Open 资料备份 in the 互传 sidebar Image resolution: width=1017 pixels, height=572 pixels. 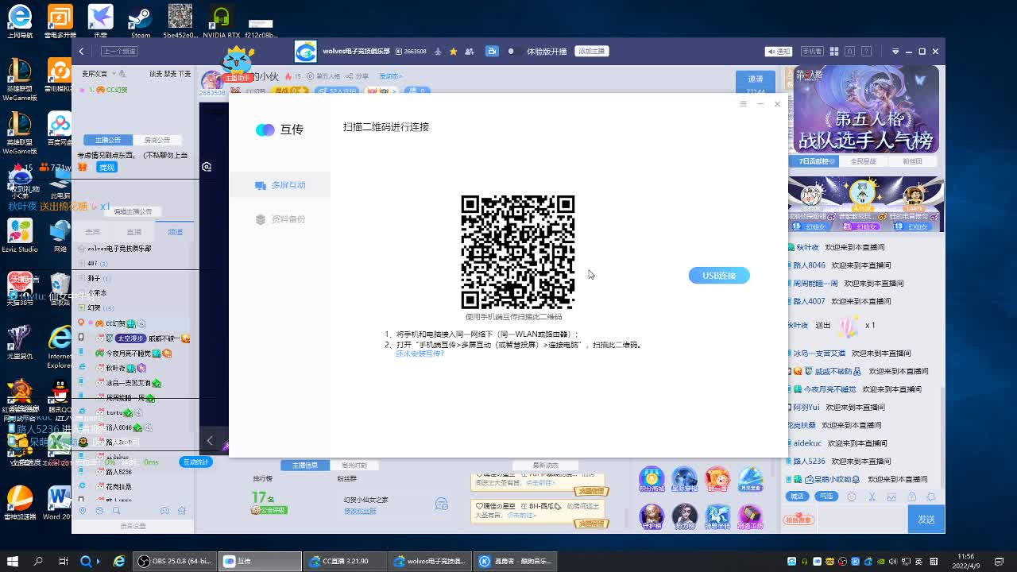[280, 219]
